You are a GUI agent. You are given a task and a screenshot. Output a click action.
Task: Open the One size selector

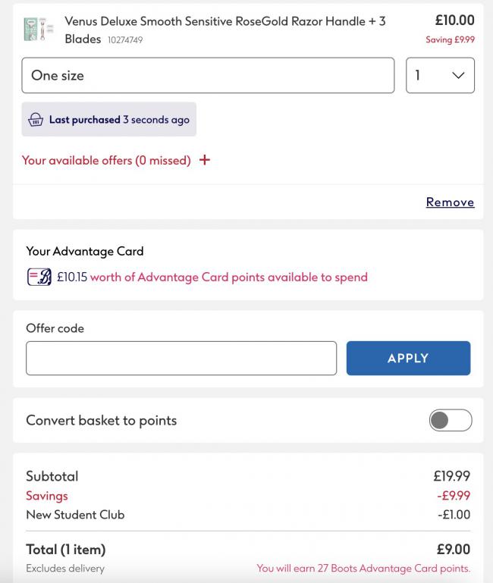[x=208, y=75]
